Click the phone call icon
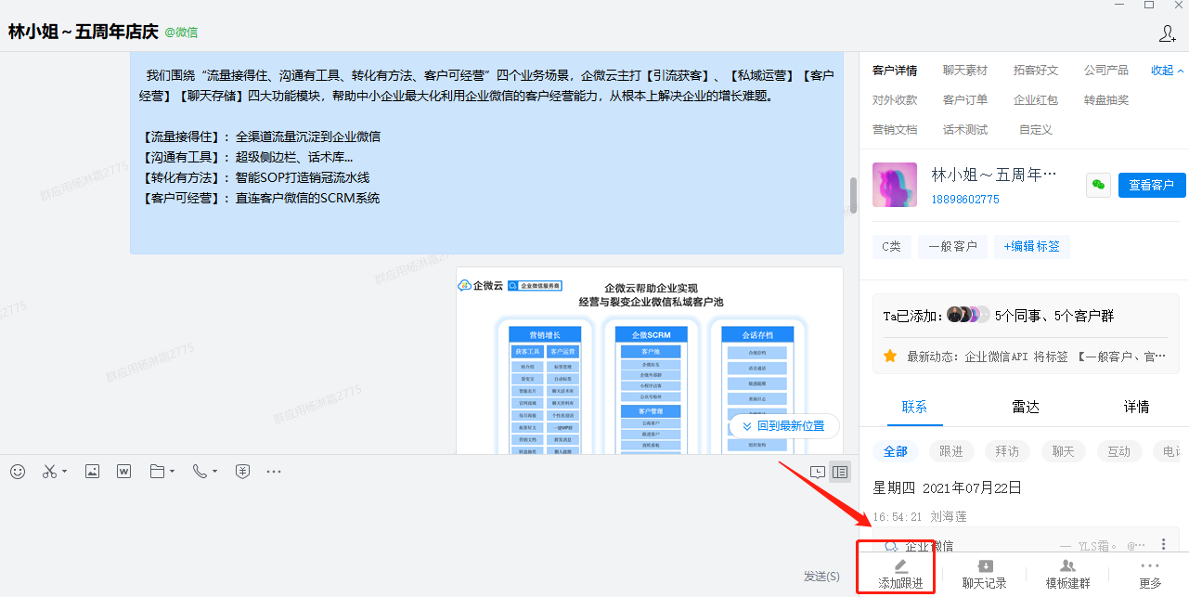The image size is (1189, 597). (x=200, y=472)
